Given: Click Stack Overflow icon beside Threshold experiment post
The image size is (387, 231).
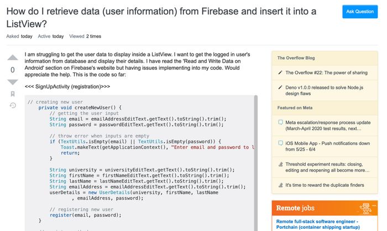Looking at the screenshot, I should point(280,164).
